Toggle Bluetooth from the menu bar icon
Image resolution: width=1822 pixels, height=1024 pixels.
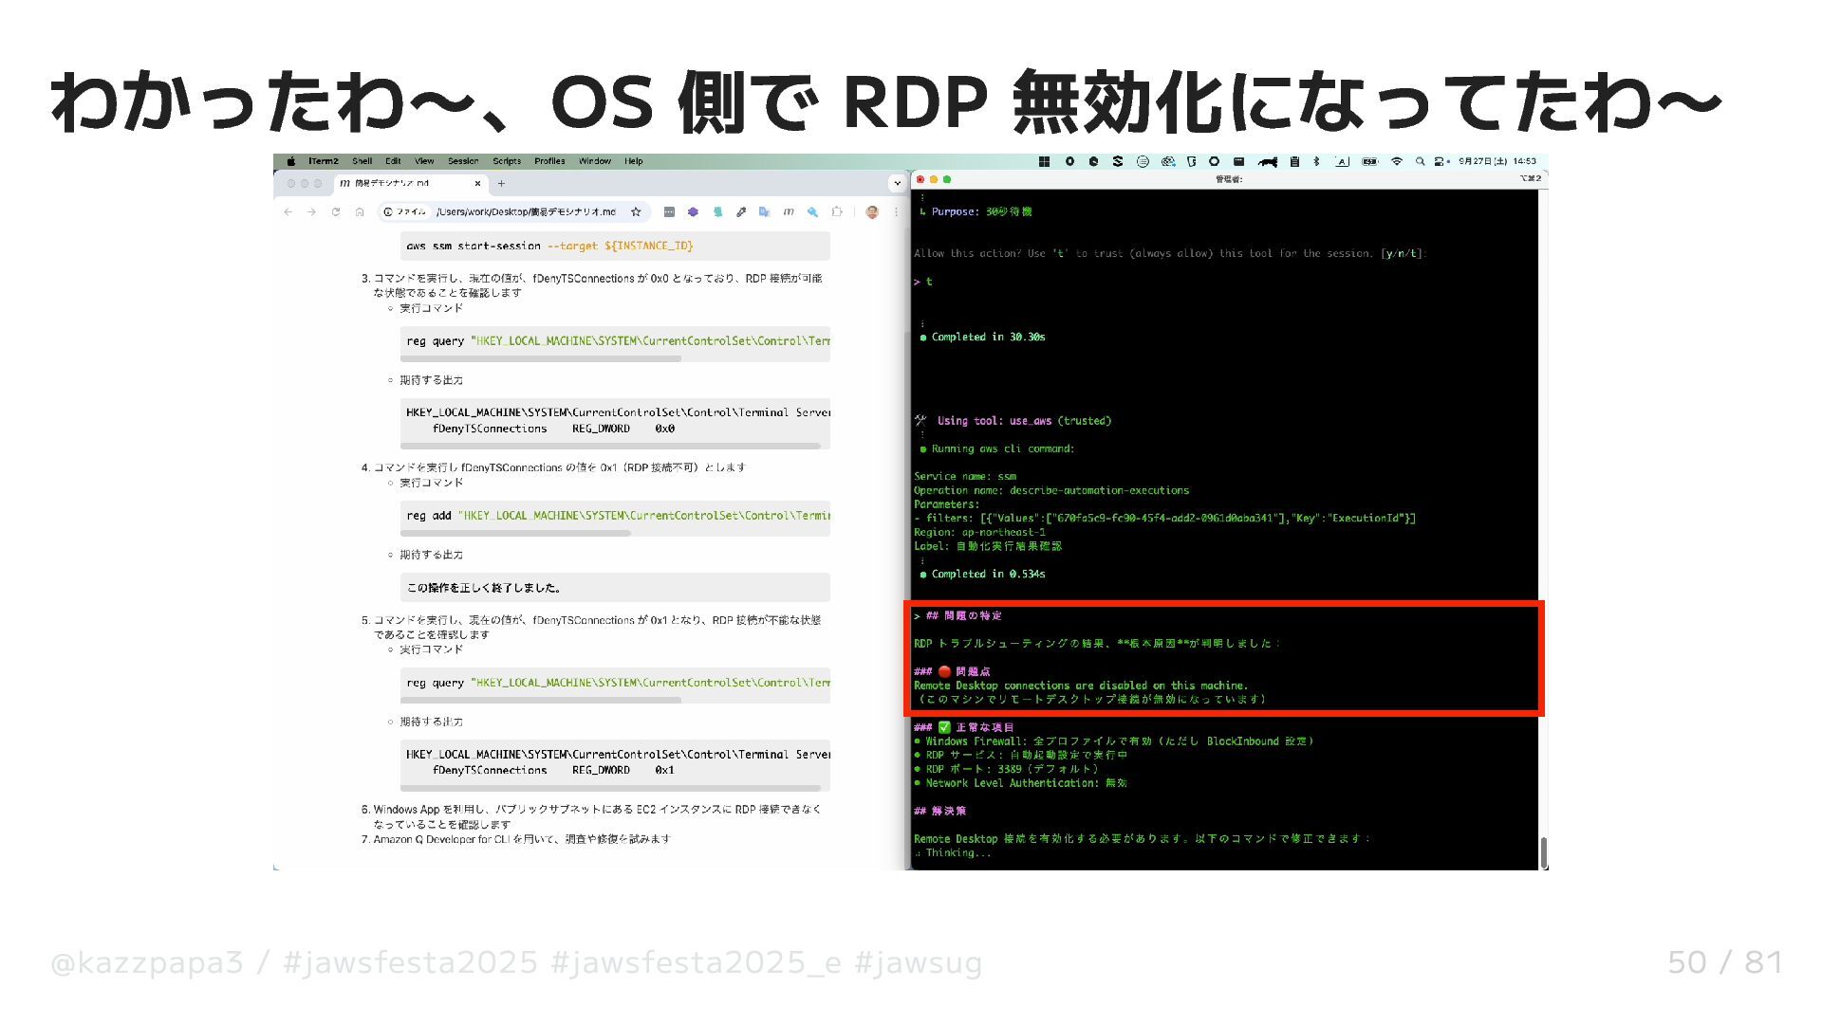pos(1316,162)
